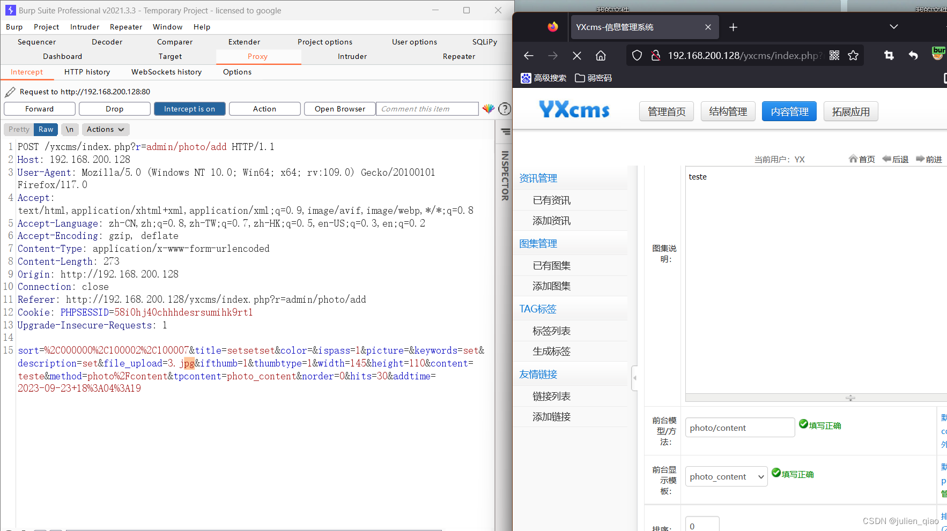
Task: Click the 拓展应用 button
Action: pos(851,111)
